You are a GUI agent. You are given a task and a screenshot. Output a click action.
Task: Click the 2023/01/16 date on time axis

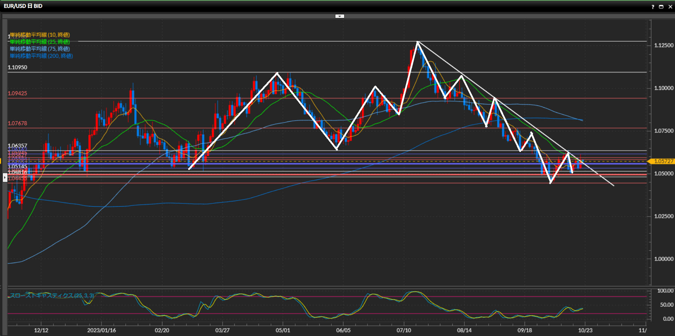101,330
